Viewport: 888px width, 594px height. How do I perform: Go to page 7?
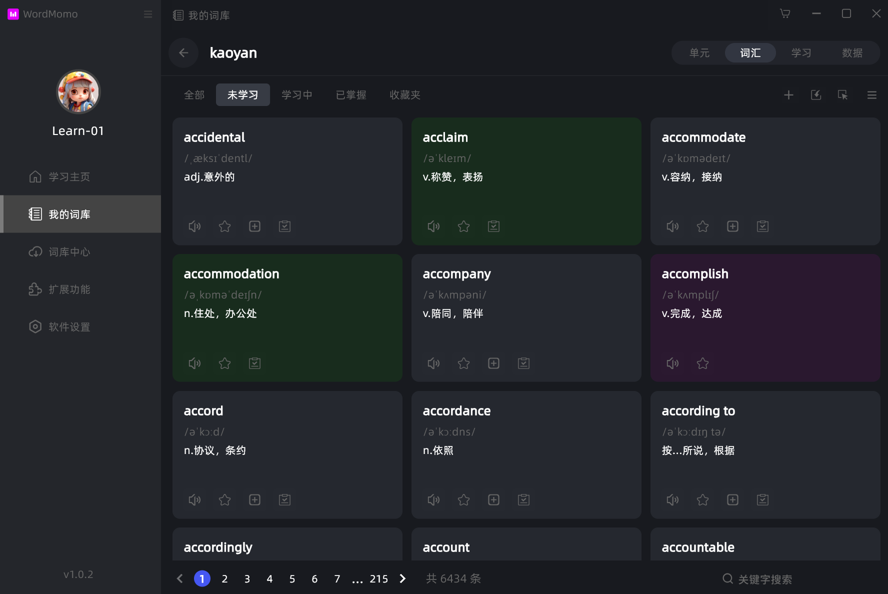pos(337,578)
